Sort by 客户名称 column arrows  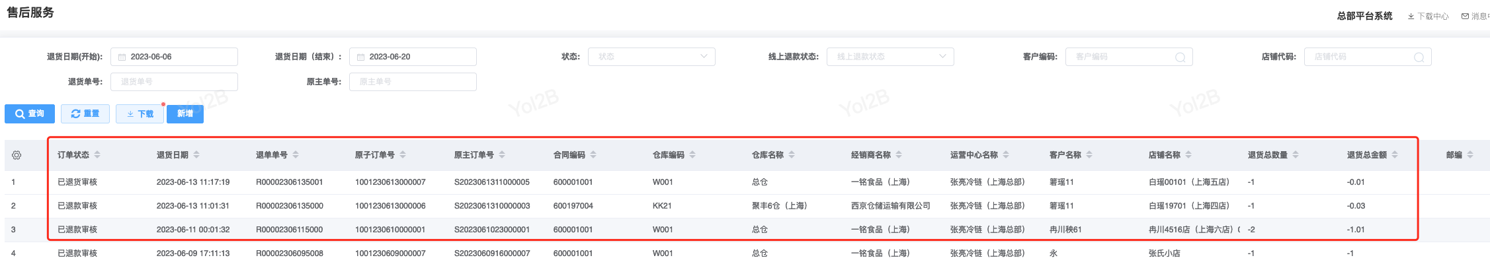1089,155
